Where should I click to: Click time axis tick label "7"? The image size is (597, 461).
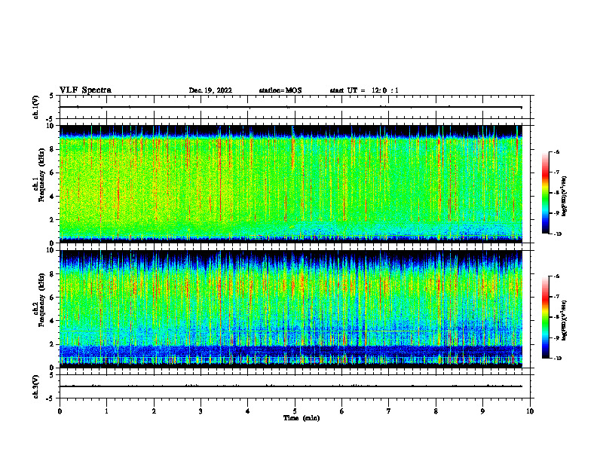pos(389,411)
